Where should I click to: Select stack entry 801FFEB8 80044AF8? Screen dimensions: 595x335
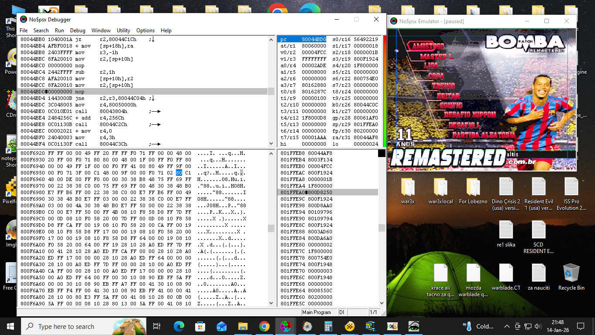(x=328, y=153)
